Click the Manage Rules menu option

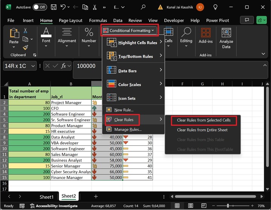128,130
